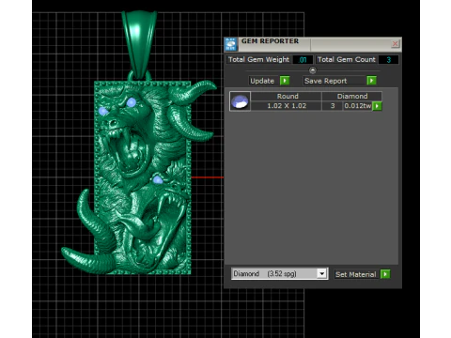Screen dimensions: 451x338
Task: Click the Round shape cell
Action: 287,97
